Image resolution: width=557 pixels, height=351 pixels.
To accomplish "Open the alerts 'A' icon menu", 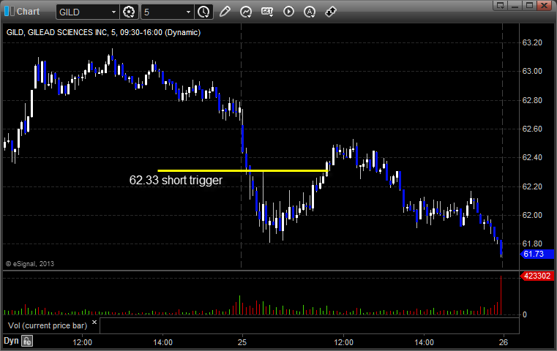I will (x=310, y=12).
